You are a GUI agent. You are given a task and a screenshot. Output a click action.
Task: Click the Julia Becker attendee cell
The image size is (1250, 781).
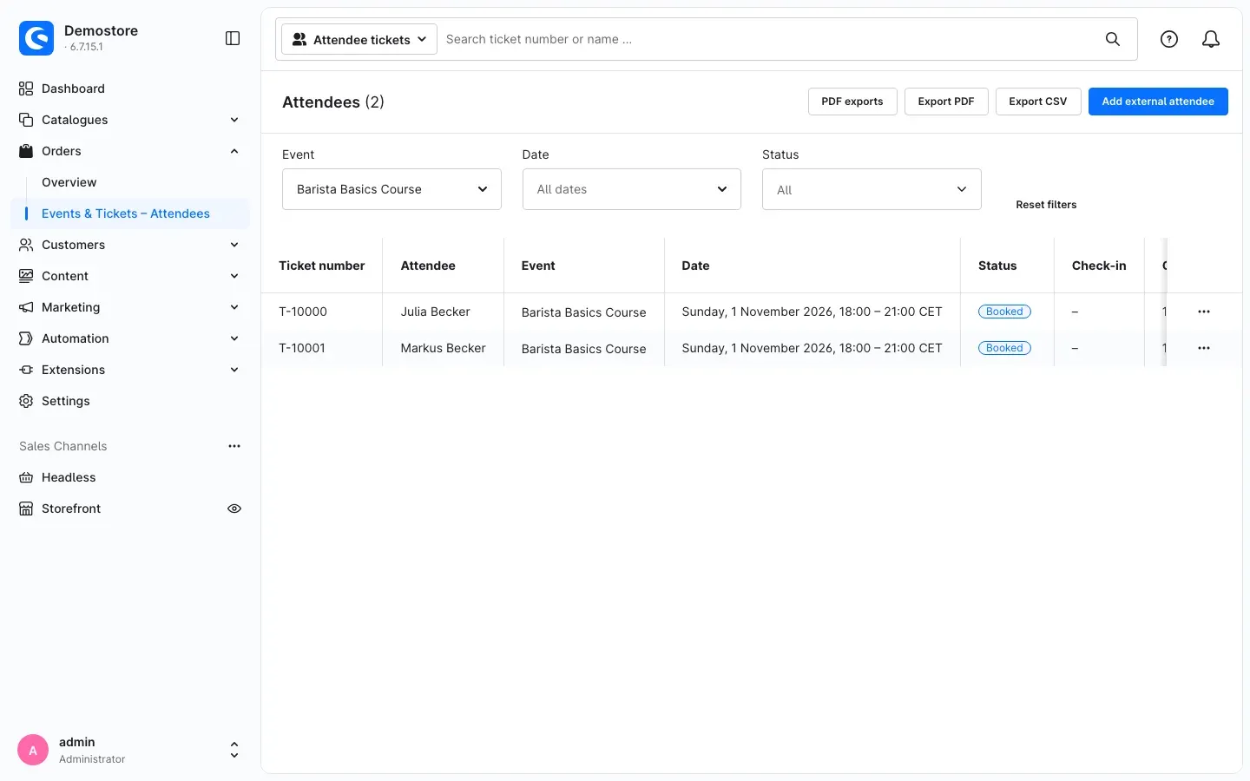point(443,312)
